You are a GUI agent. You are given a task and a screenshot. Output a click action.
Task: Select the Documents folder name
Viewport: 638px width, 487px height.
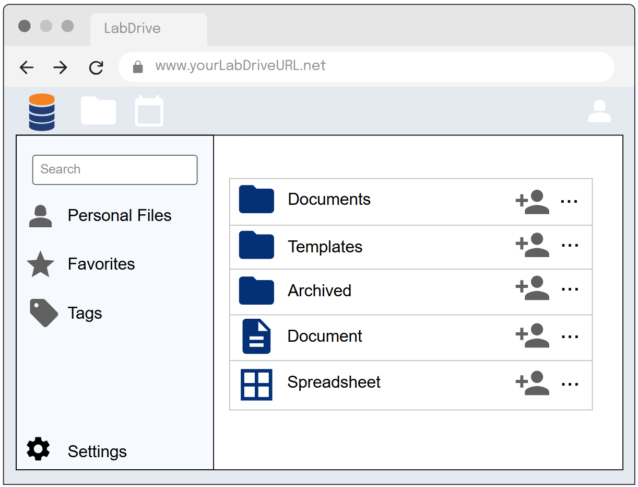(x=329, y=199)
